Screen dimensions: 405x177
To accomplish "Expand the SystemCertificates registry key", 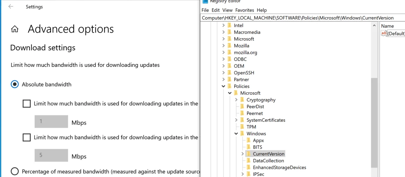I will 236,120.
